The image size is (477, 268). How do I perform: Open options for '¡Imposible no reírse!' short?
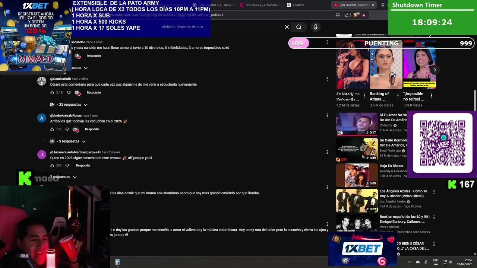coord(432,96)
